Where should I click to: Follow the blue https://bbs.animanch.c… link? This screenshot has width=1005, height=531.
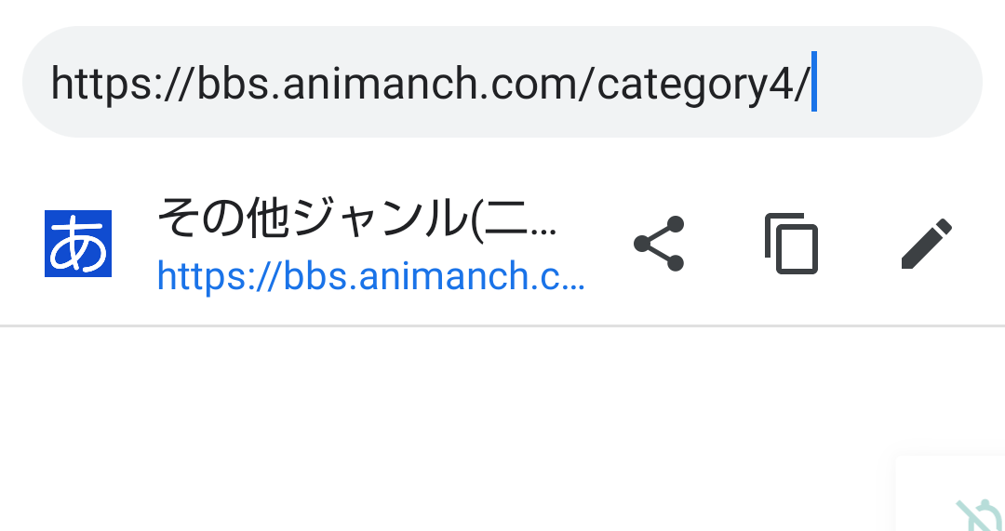[370, 276]
